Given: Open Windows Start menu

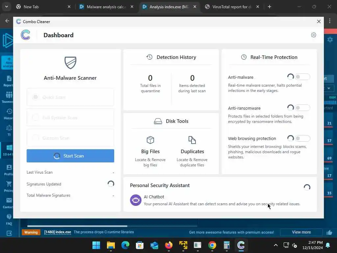Looking at the screenshot, I should pos(96,245).
